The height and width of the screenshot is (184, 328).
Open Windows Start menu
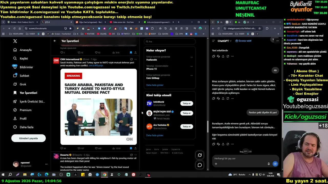[x=3, y=175]
